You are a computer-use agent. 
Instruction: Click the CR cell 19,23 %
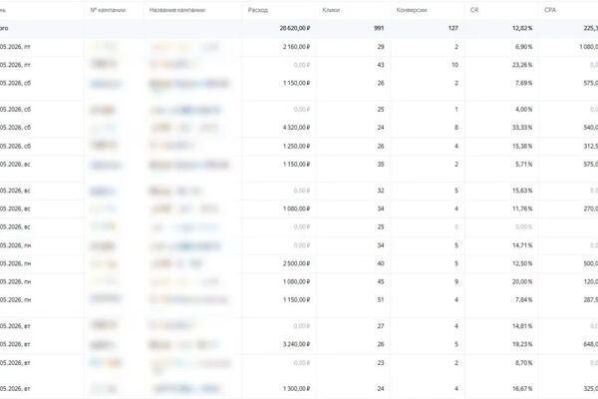pyautogui.click(x=522, y=344)
